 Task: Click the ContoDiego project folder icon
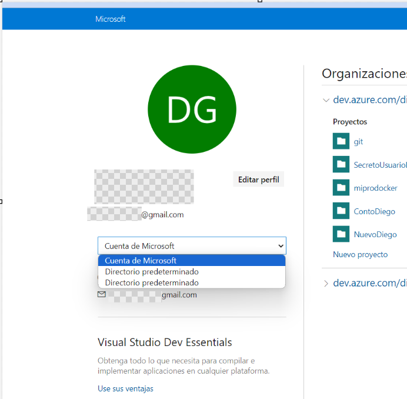pyautogui.click(x=341, y=211)
